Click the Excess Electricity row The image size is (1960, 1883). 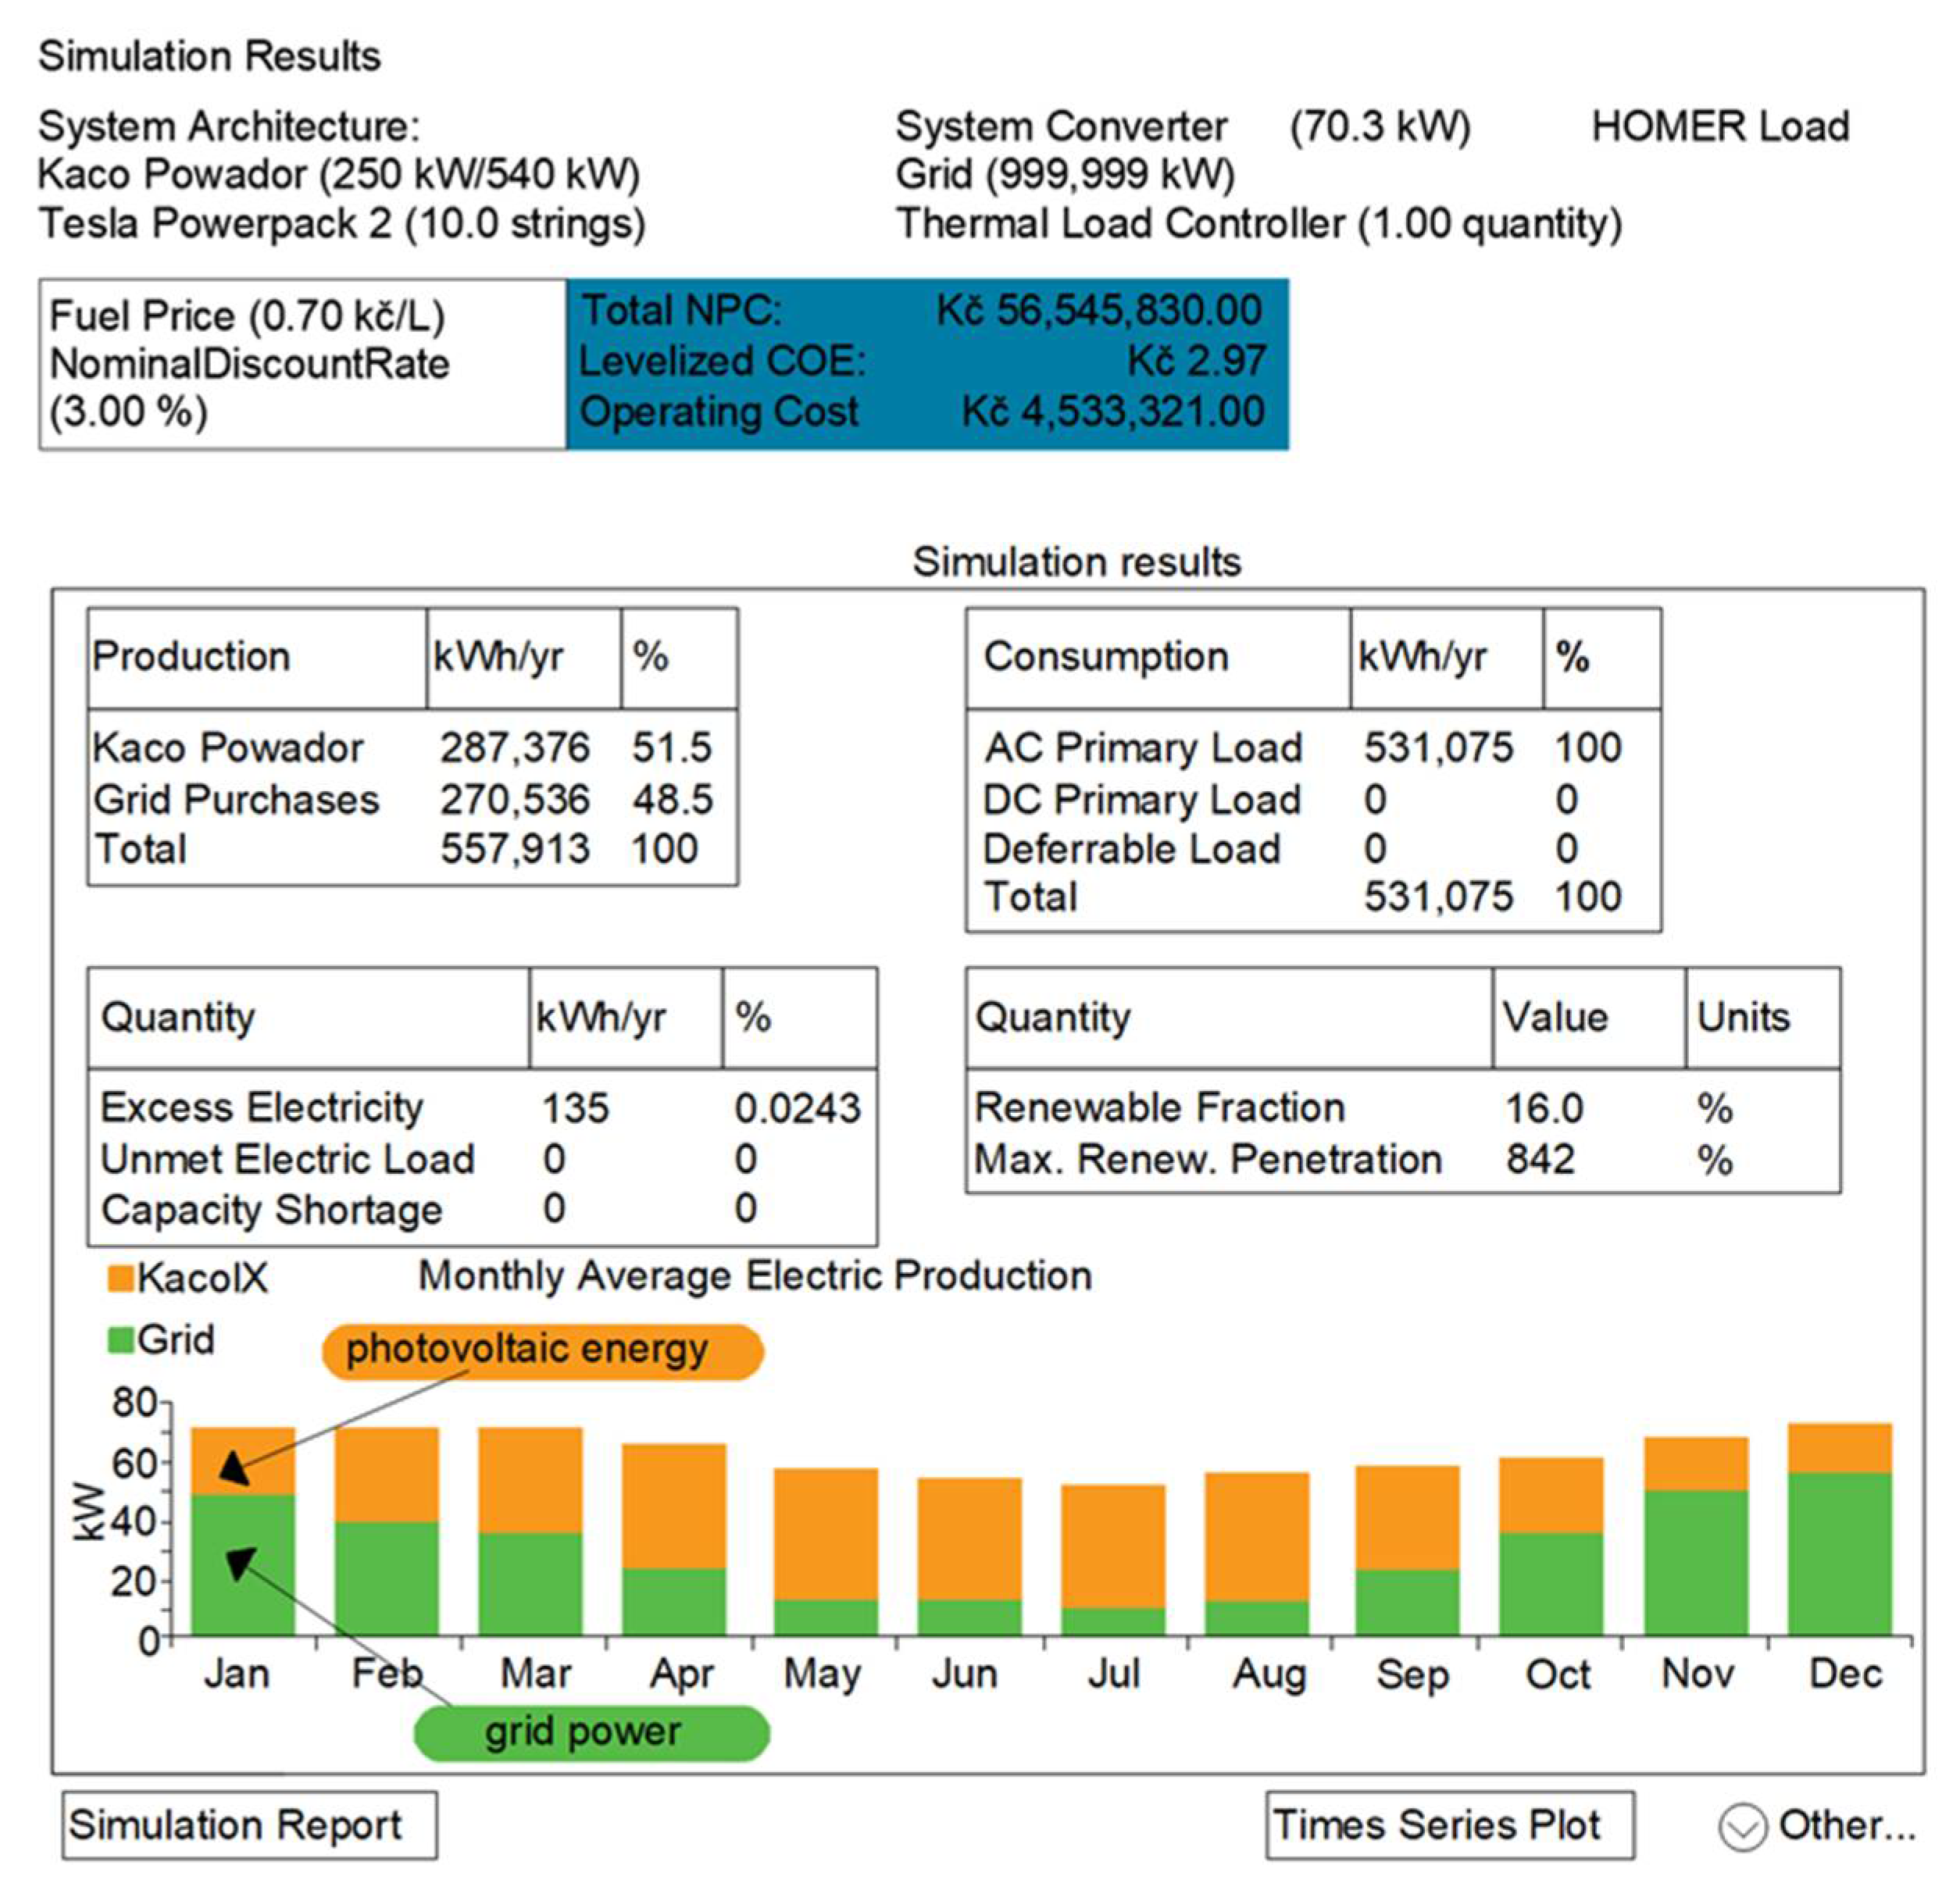[x=262, y=1108]
